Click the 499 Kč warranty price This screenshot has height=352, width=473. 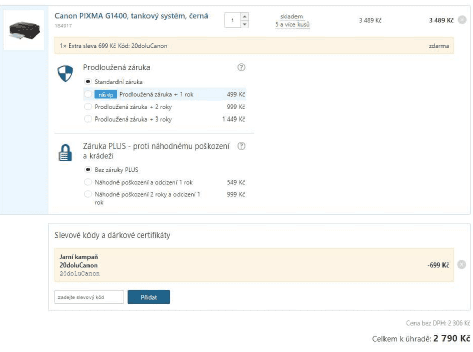coord(236,95)
